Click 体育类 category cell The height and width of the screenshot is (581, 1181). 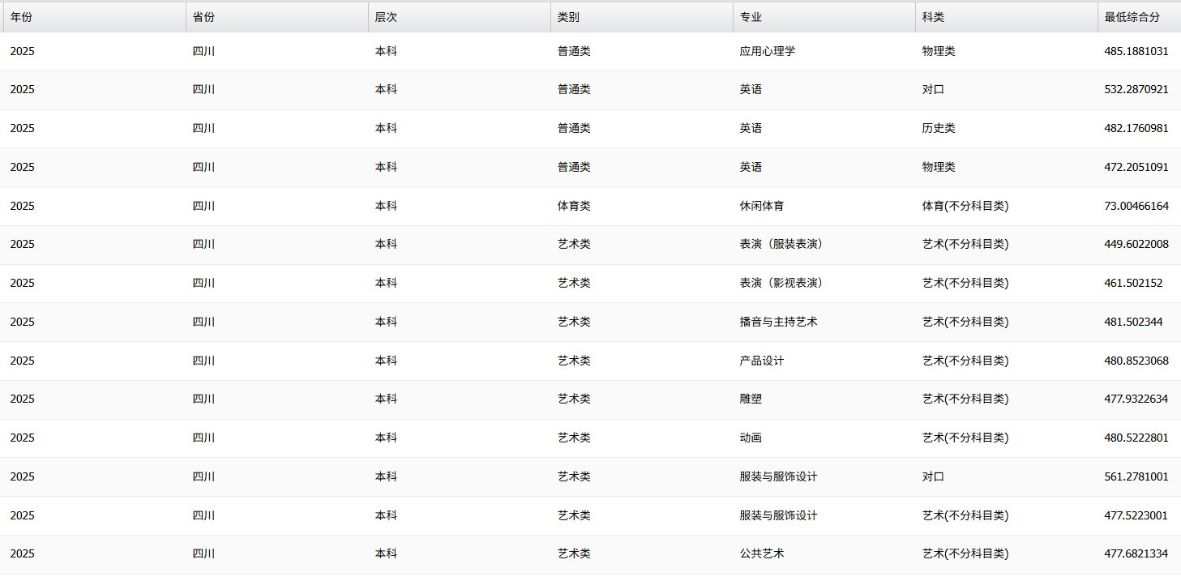(574, 206)
